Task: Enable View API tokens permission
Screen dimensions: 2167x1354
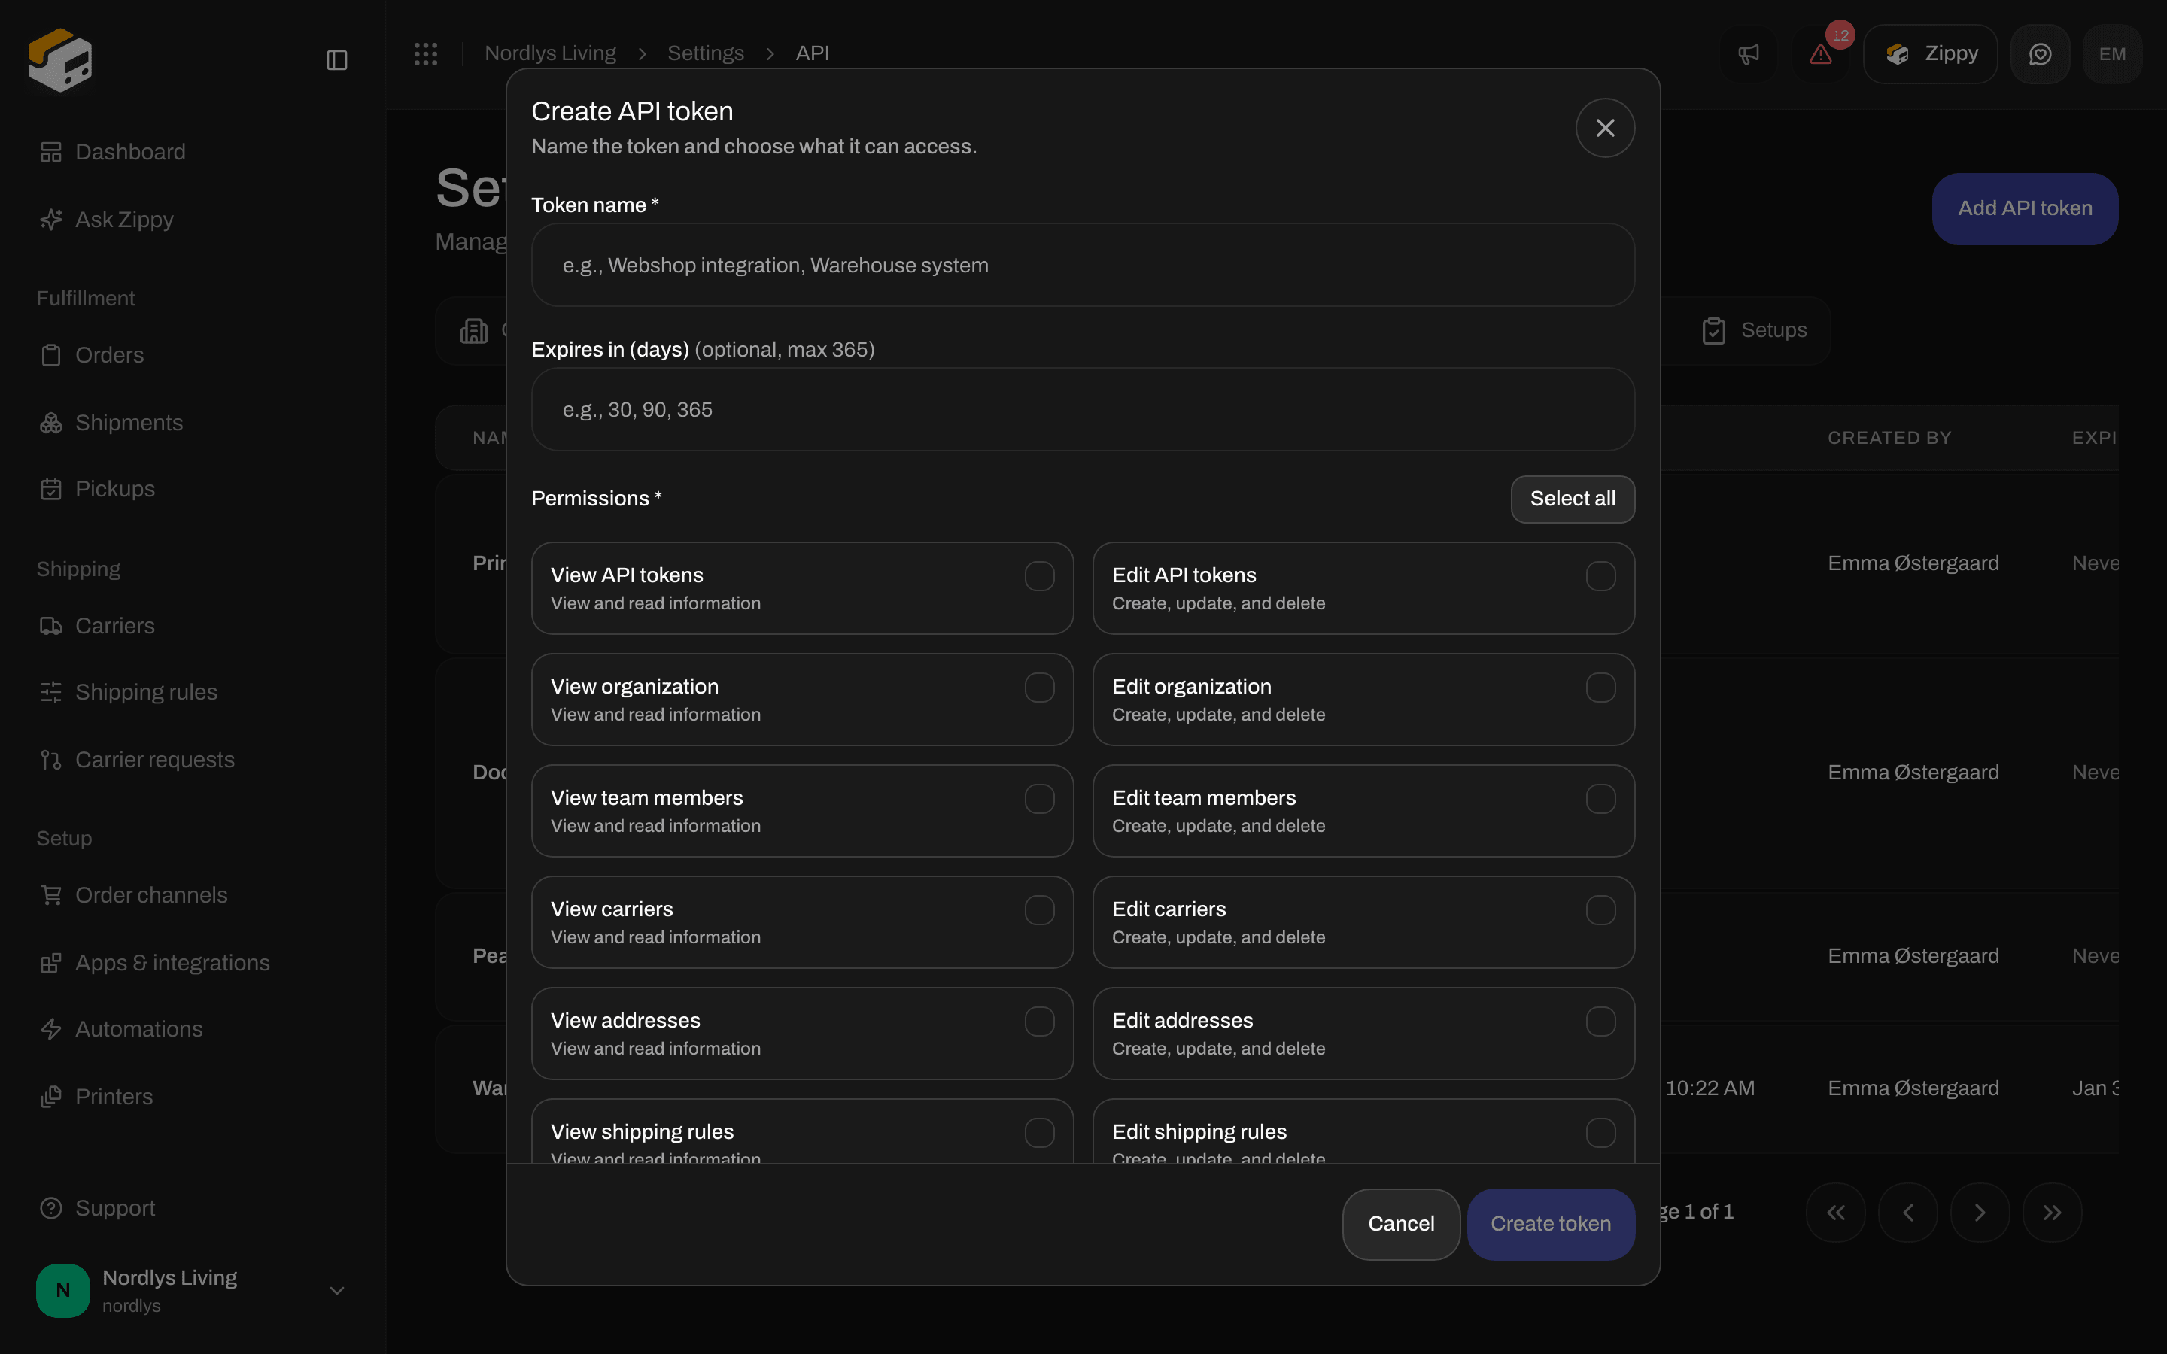Action: (x=1038, y=575)
